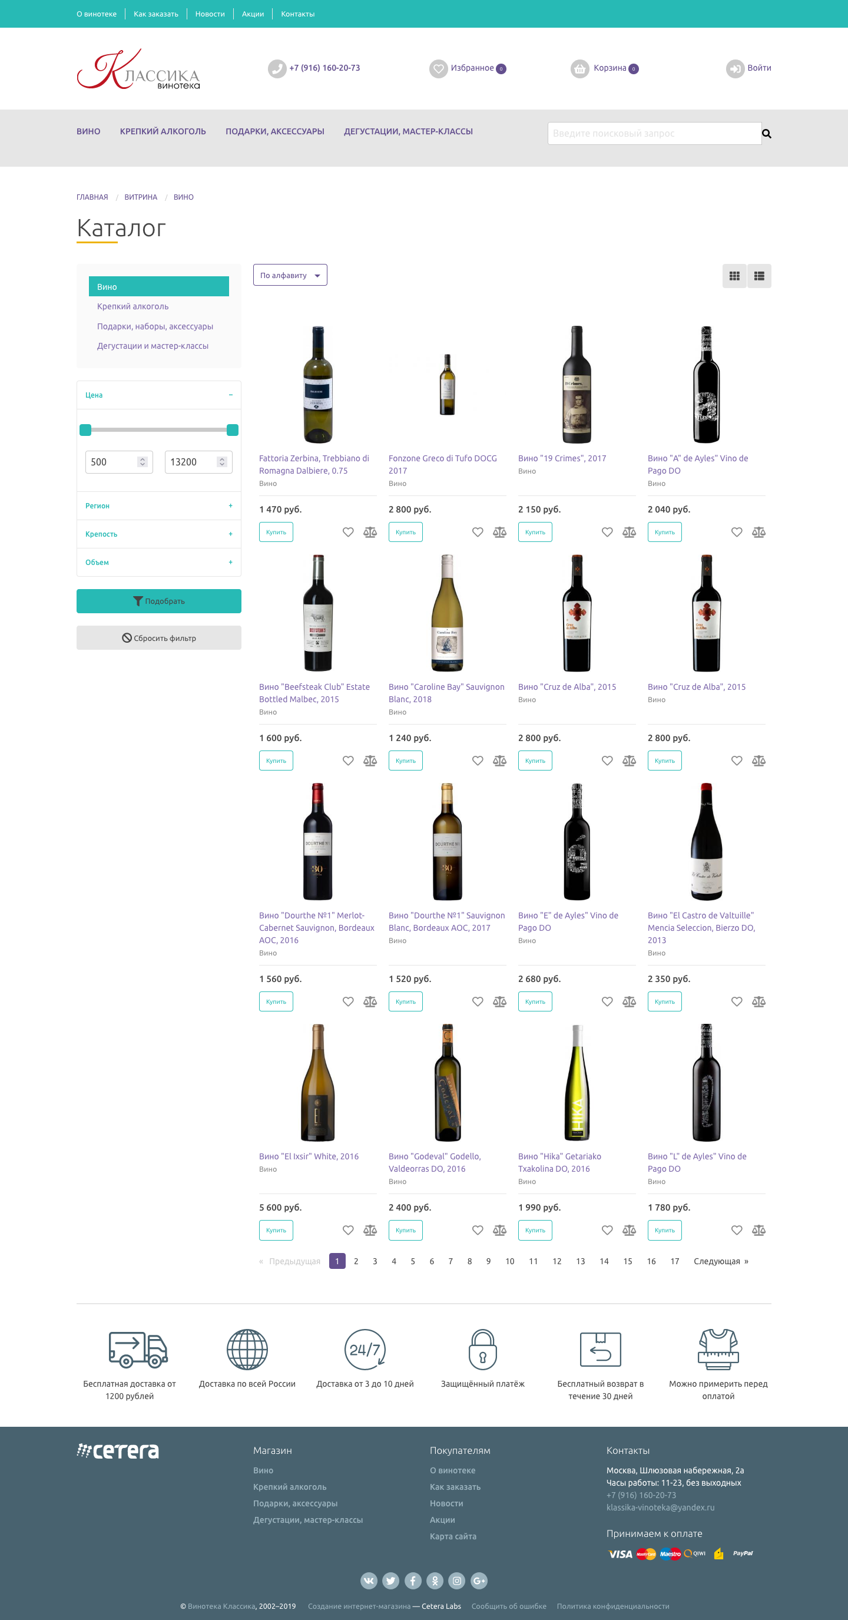Screen dimensions: 848x1620
Task: Select "Акции" in the top menu
Action: coord(253,14)
